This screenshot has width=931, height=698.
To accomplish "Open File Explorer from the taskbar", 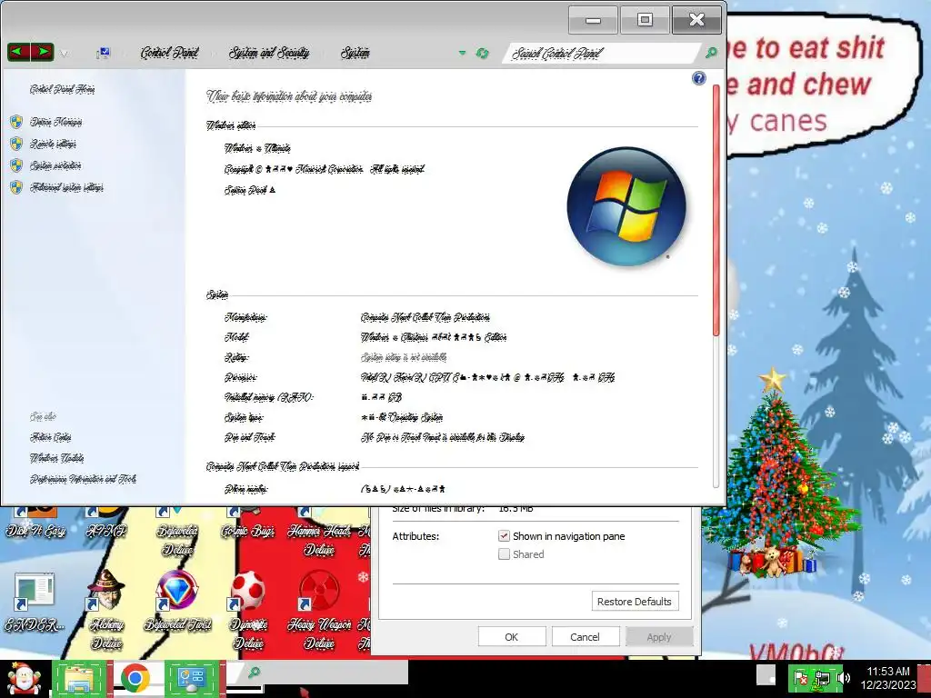I will coord(79,679).
